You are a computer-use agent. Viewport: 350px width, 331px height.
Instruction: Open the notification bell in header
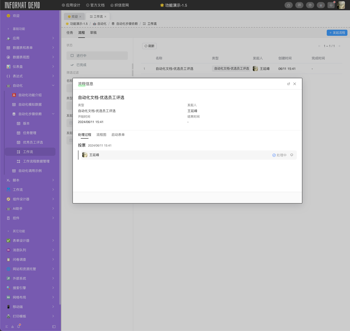click(x=331, y=5)
